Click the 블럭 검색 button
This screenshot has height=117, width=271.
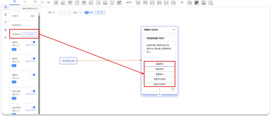pyautogui.click(x=100, y=13)
